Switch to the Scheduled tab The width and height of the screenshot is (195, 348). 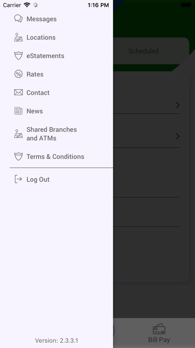(x=143, y=51)
